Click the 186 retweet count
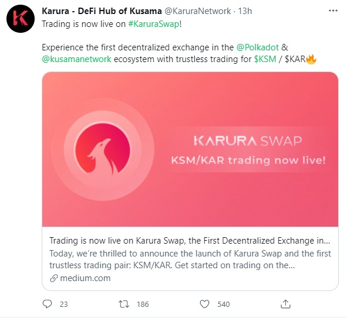Screen dimensions: 347x318 pyautogui.click(x=143, y=305)
